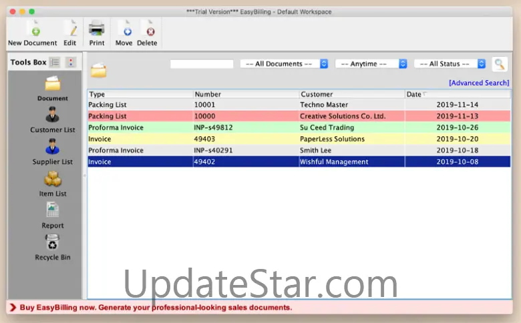Click the Print printer icon
Screen dimensions: 521x323
[x=97, y=28]
